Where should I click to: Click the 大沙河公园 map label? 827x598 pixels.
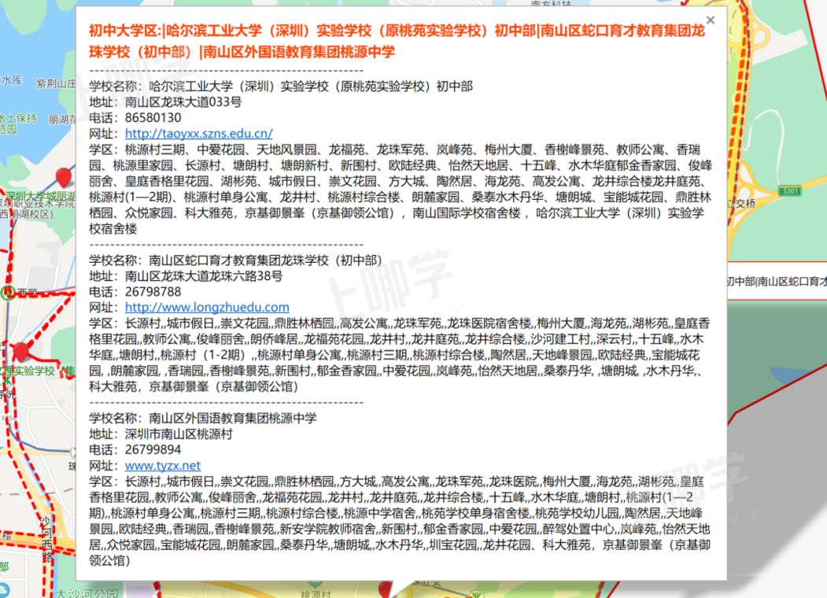click(x=87, y=592)
